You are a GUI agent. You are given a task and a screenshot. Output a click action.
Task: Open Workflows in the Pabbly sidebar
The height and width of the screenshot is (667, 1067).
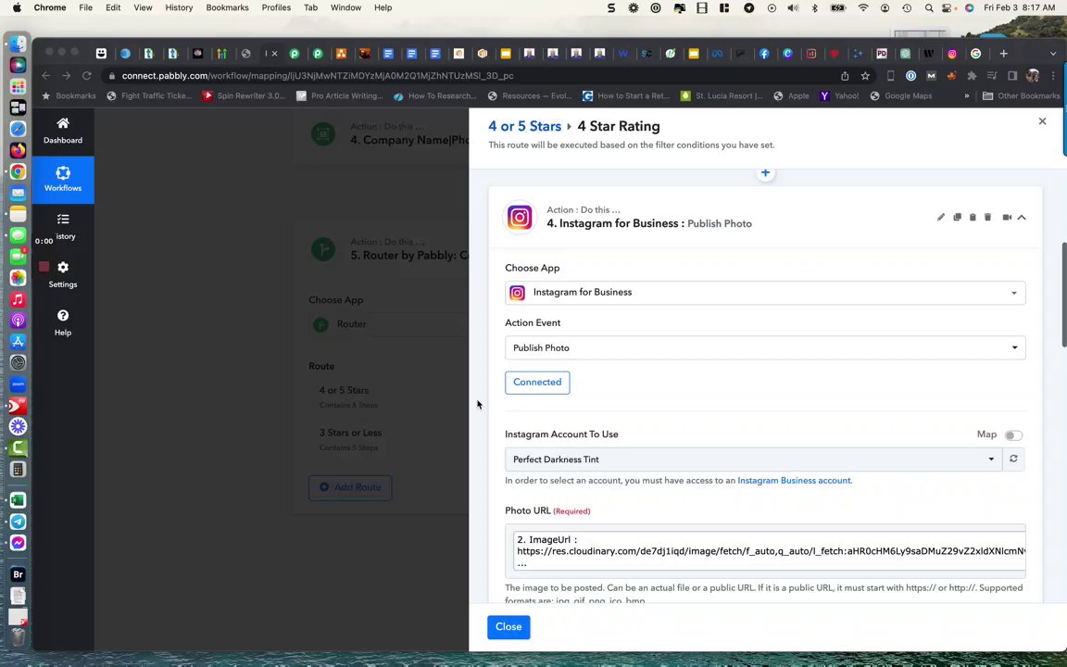tap(63, 180)
